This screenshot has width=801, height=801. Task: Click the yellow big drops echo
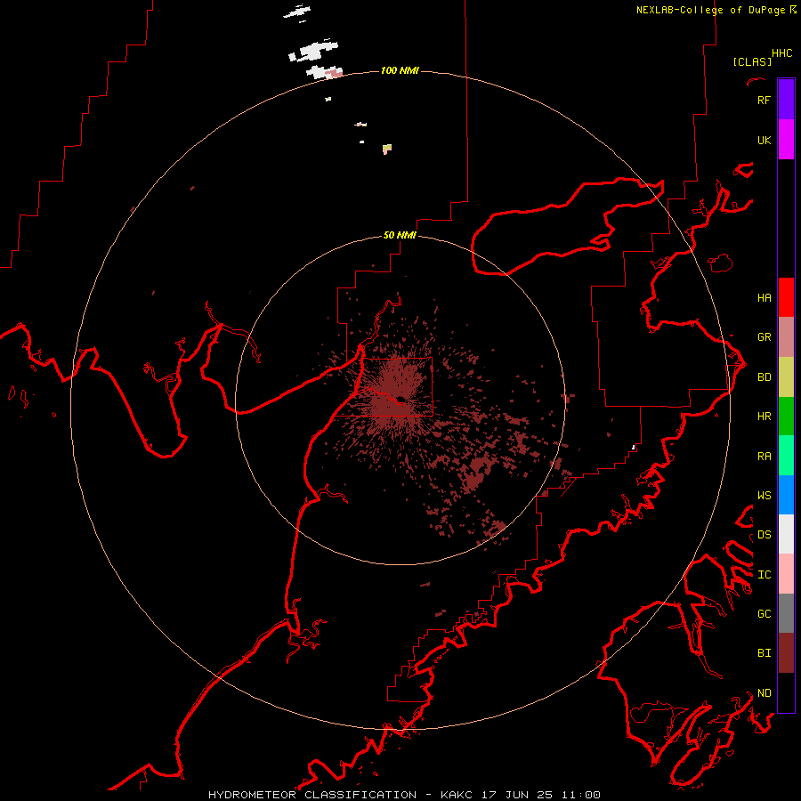point(388,148)
